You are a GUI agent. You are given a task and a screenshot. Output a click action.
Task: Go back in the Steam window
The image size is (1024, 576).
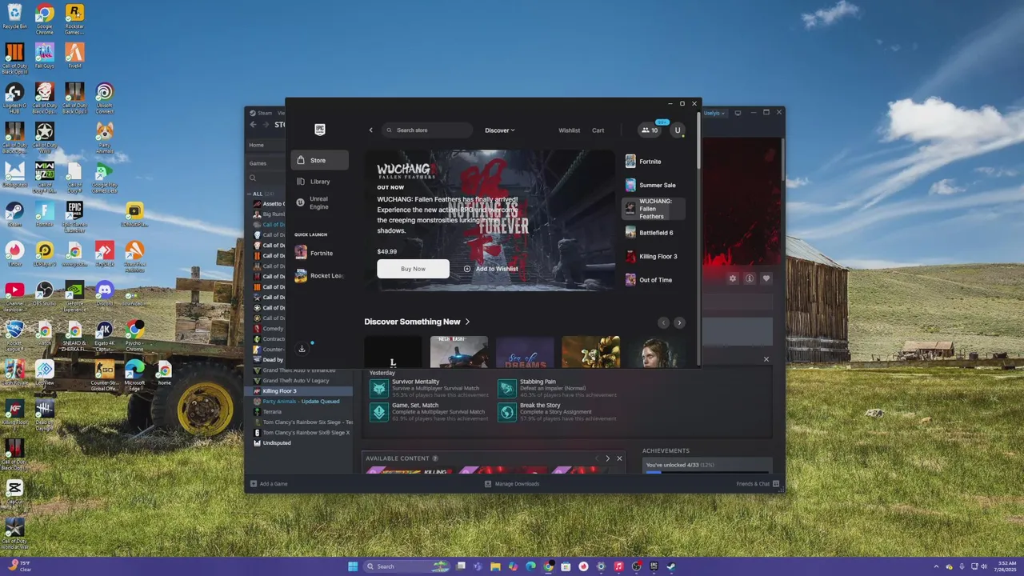pos(254,124)
